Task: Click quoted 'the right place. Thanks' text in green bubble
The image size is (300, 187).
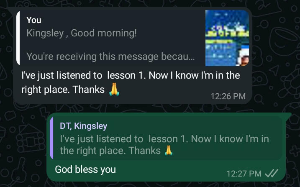Action: [110, 151]
